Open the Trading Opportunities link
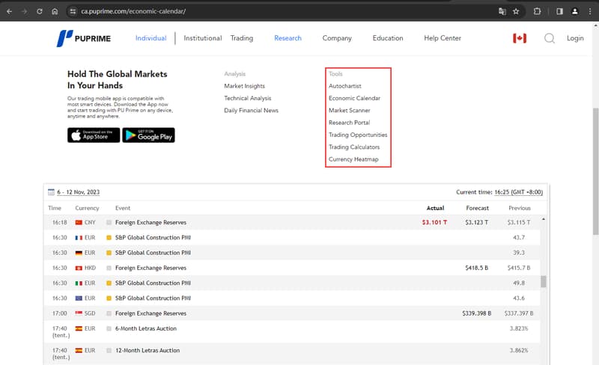599x365 pixels. pyautogui.click(x=358, y=135)
